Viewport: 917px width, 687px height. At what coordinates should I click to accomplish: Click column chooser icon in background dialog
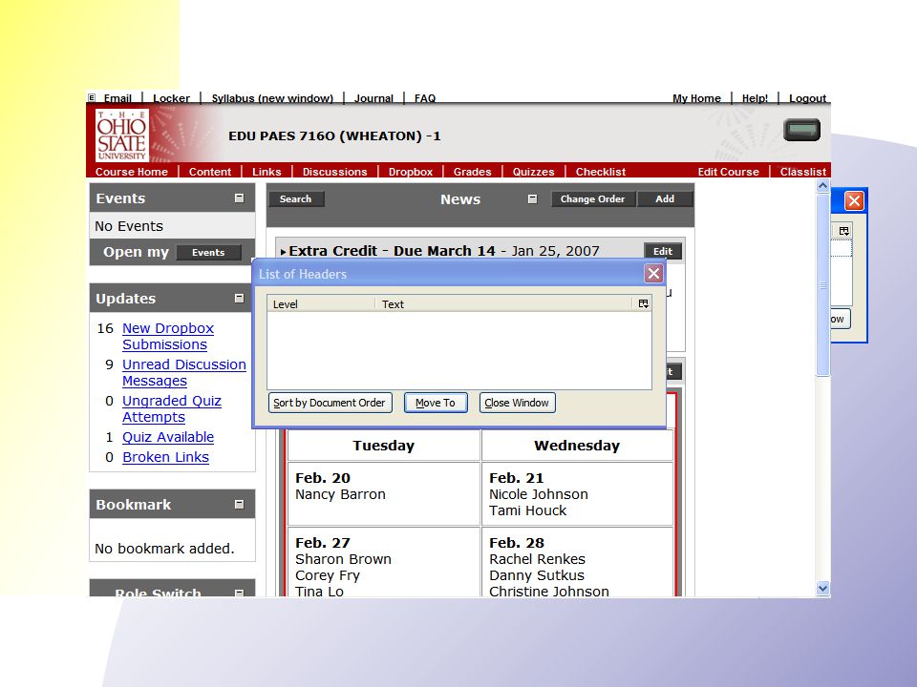click(x=843, y=231)
